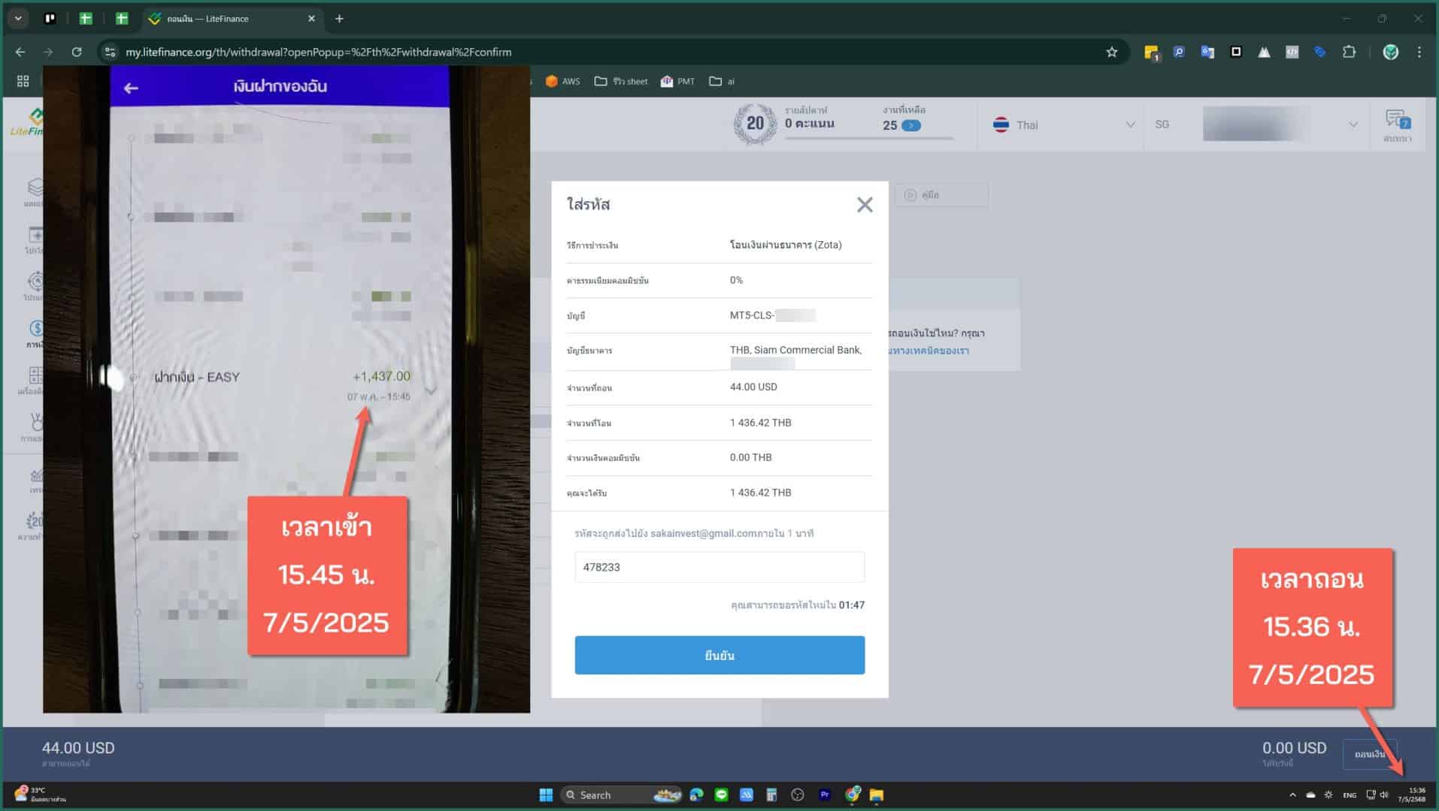This screenshot has width=1439, height=811.
Task: Open the grey code brackets extension
Action: [1292, 52]
